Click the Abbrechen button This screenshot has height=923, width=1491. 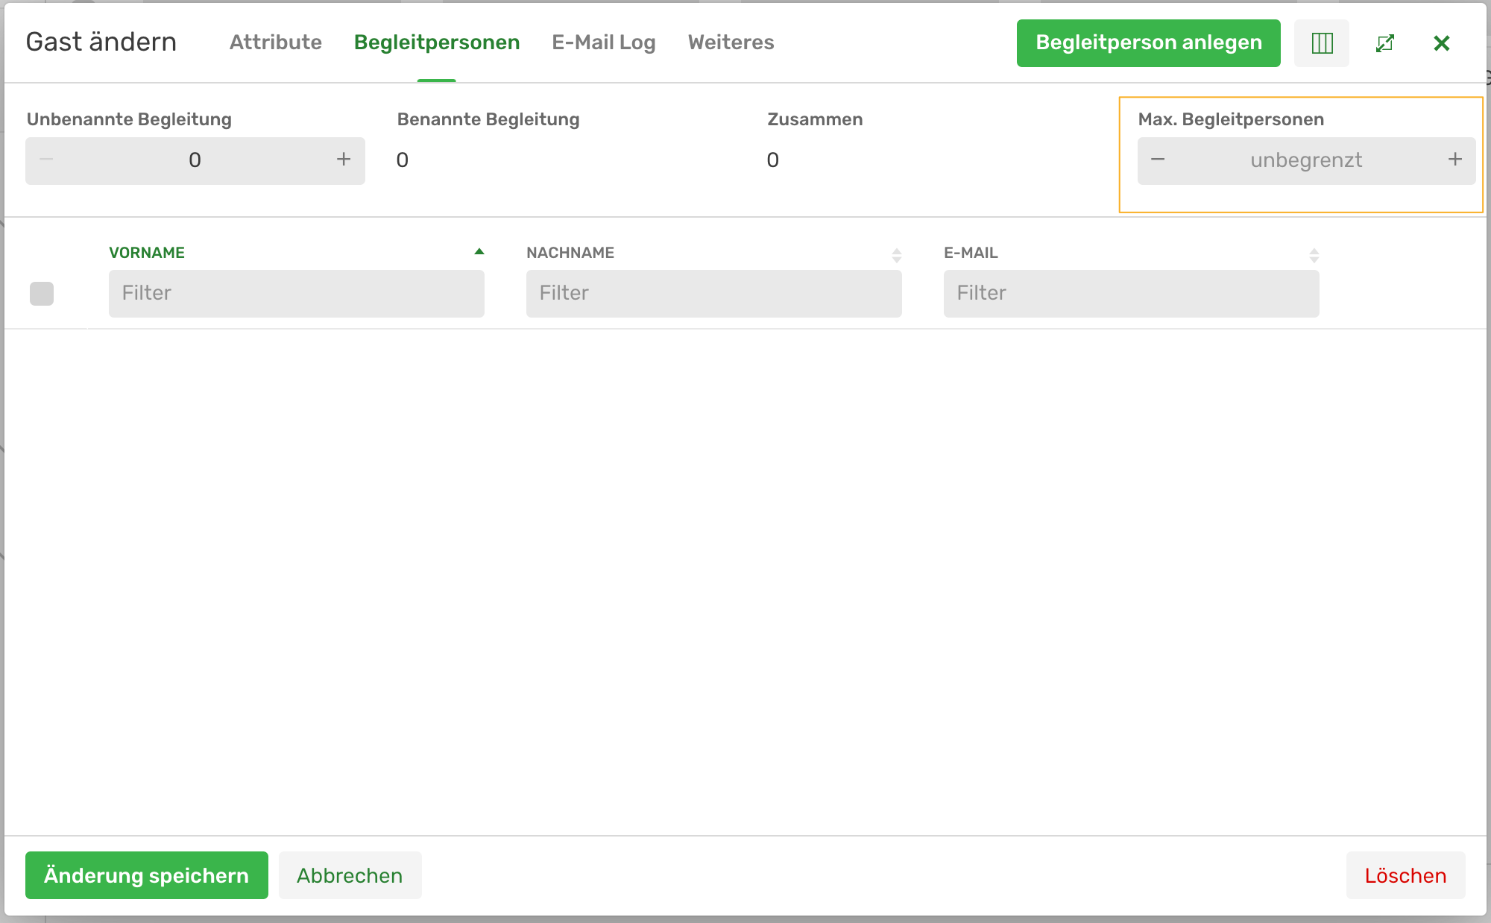pyautogui.click(x=350, y=875)
